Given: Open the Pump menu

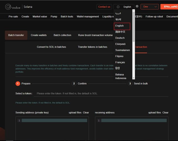Looking at the screenshot, I should (54, 17).
